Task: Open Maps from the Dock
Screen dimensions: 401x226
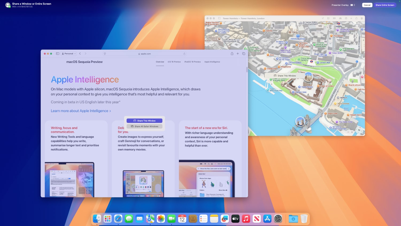Action: tap(150, 219)
